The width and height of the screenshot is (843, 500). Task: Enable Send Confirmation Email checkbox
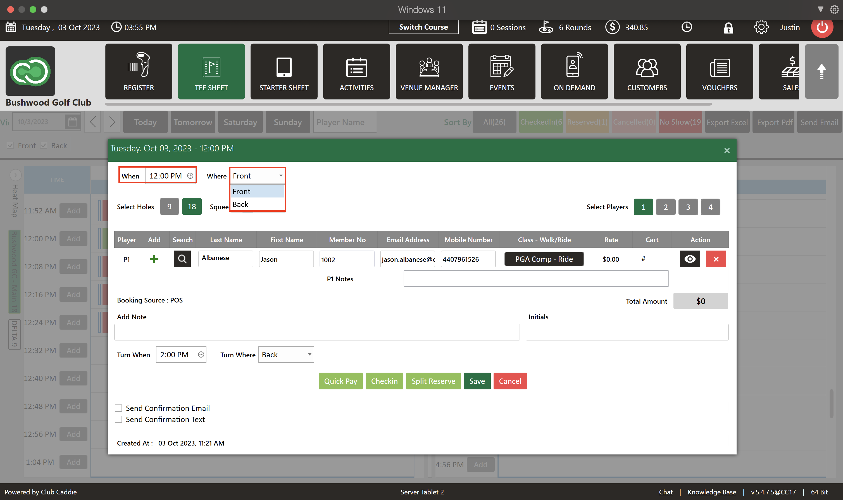tap(118, 408)
